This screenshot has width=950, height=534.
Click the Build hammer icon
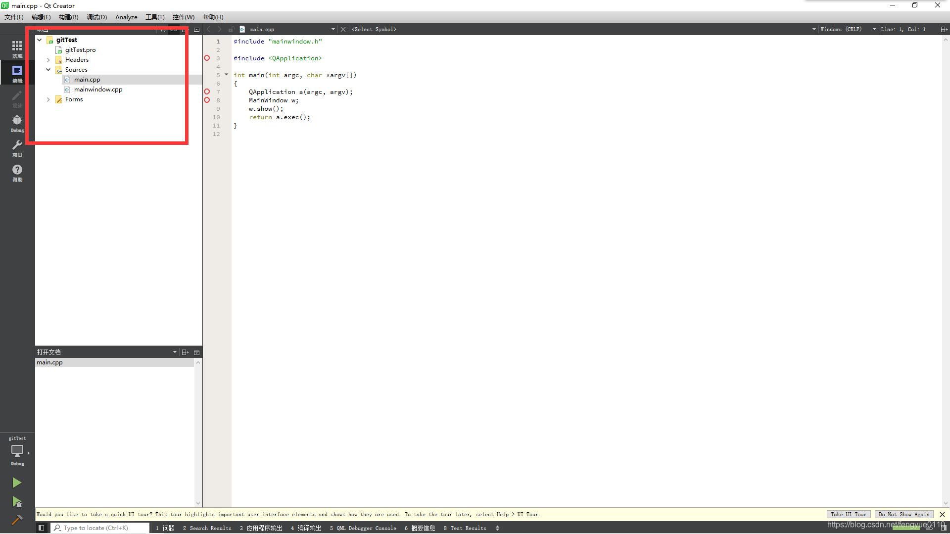click(x=17, y=520)
